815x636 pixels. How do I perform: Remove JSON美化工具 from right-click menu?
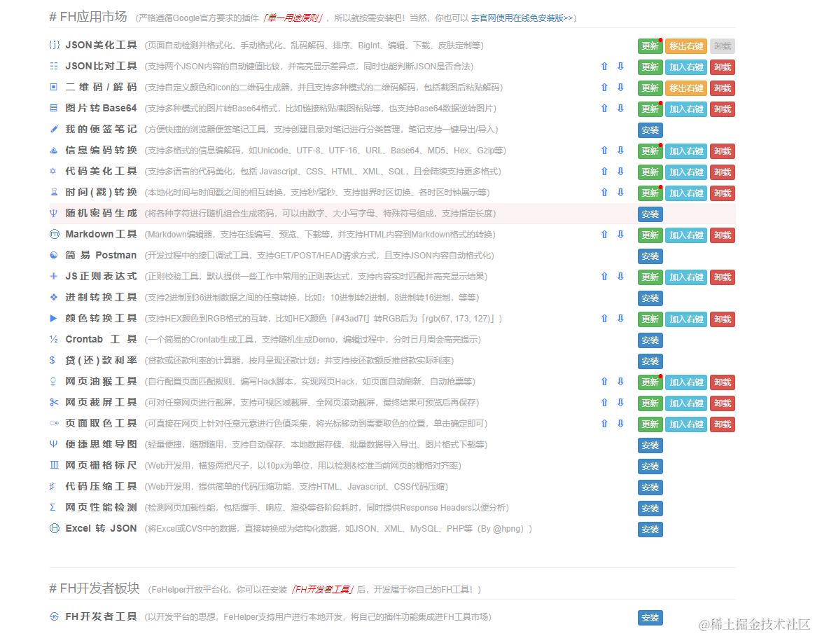click(686, 46)
